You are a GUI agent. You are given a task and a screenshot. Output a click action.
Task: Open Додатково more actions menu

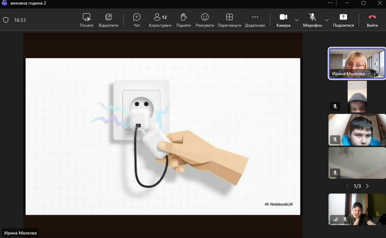click(255, 20)
